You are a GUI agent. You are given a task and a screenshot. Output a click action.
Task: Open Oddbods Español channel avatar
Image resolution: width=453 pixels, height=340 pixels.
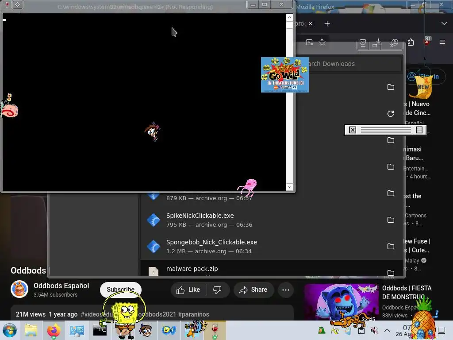(x=19, y=289)
